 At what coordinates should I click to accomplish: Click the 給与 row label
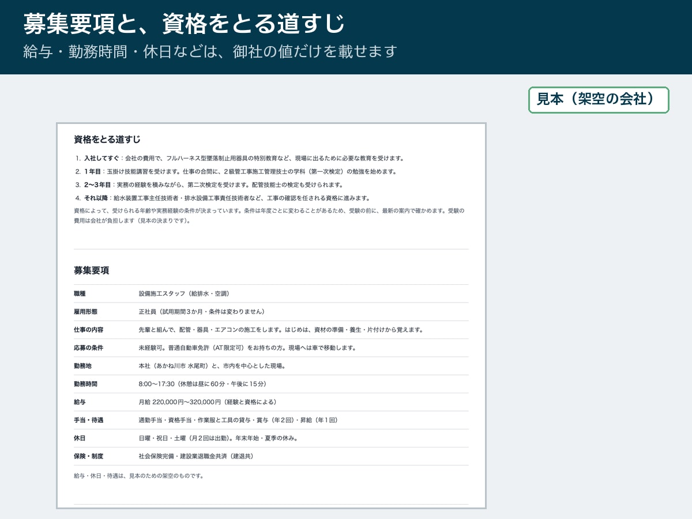[x=80, y=402]
